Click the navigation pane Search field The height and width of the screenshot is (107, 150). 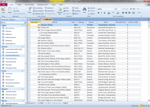(12, 22)
